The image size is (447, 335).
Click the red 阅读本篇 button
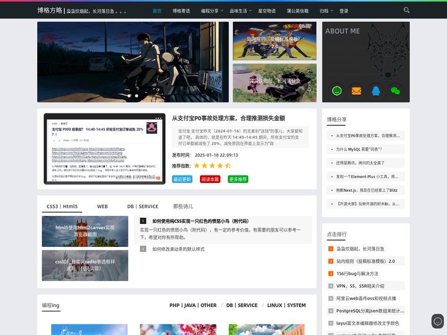click(x=210, y=179)
